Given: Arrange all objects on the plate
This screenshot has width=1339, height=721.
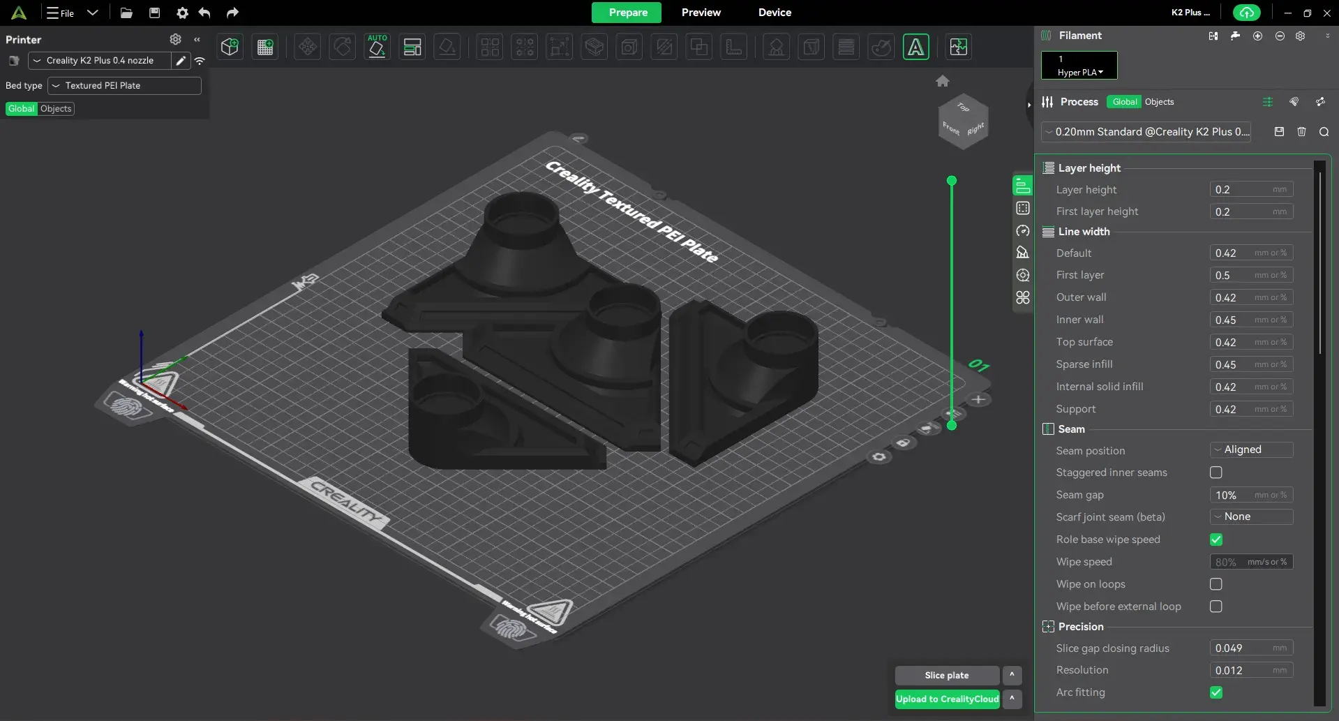Looking at the screenshot, I should tap(412, 47).
